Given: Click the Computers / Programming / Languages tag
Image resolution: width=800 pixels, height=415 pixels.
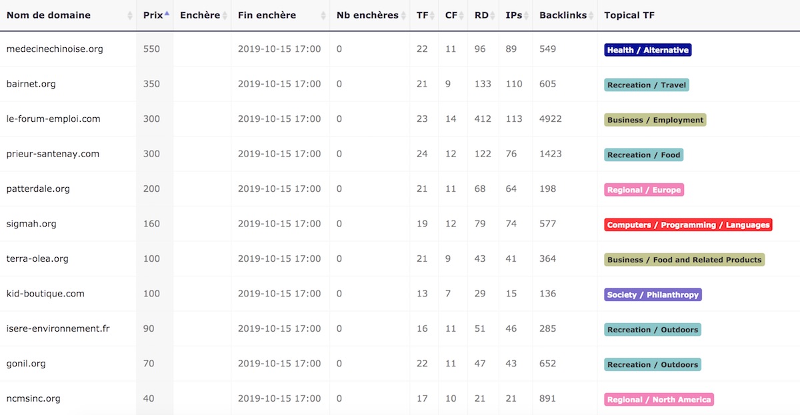Looking at the screenshot, I should [x=688, y=225].
